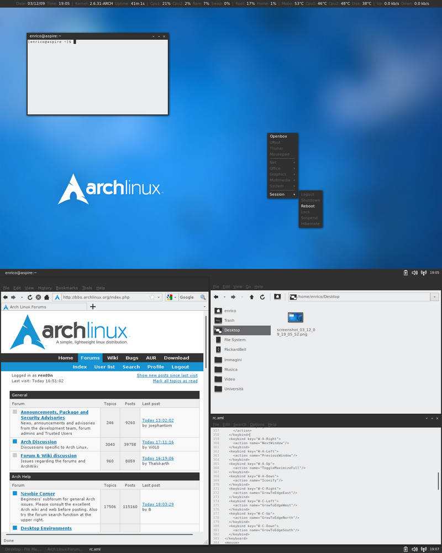Click the file manager refresh icon
Screen dimensions: 442x553
pyautogui.click(x=261, y=296)
